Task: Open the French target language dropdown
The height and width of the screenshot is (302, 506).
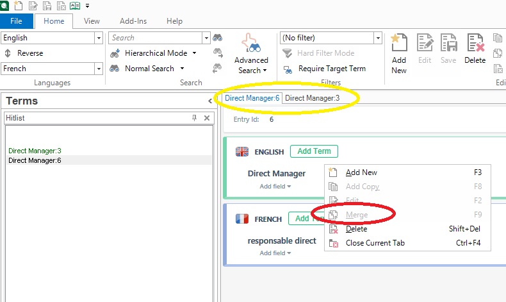Action: [x=99, y=69]
